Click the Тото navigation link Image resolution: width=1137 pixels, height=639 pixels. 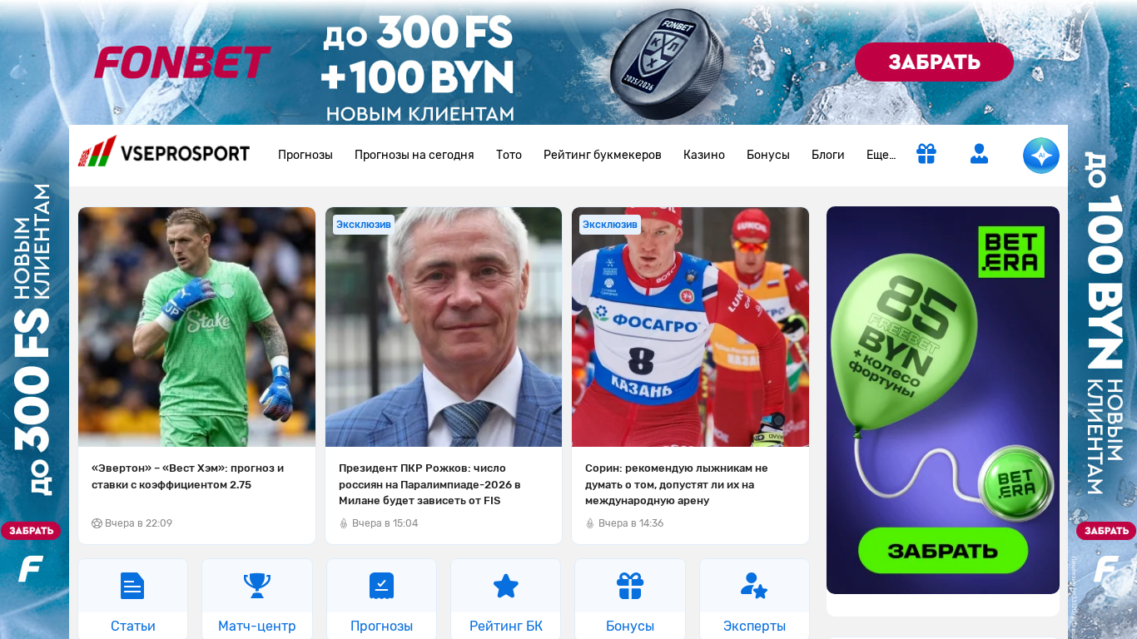pos(509,155)
